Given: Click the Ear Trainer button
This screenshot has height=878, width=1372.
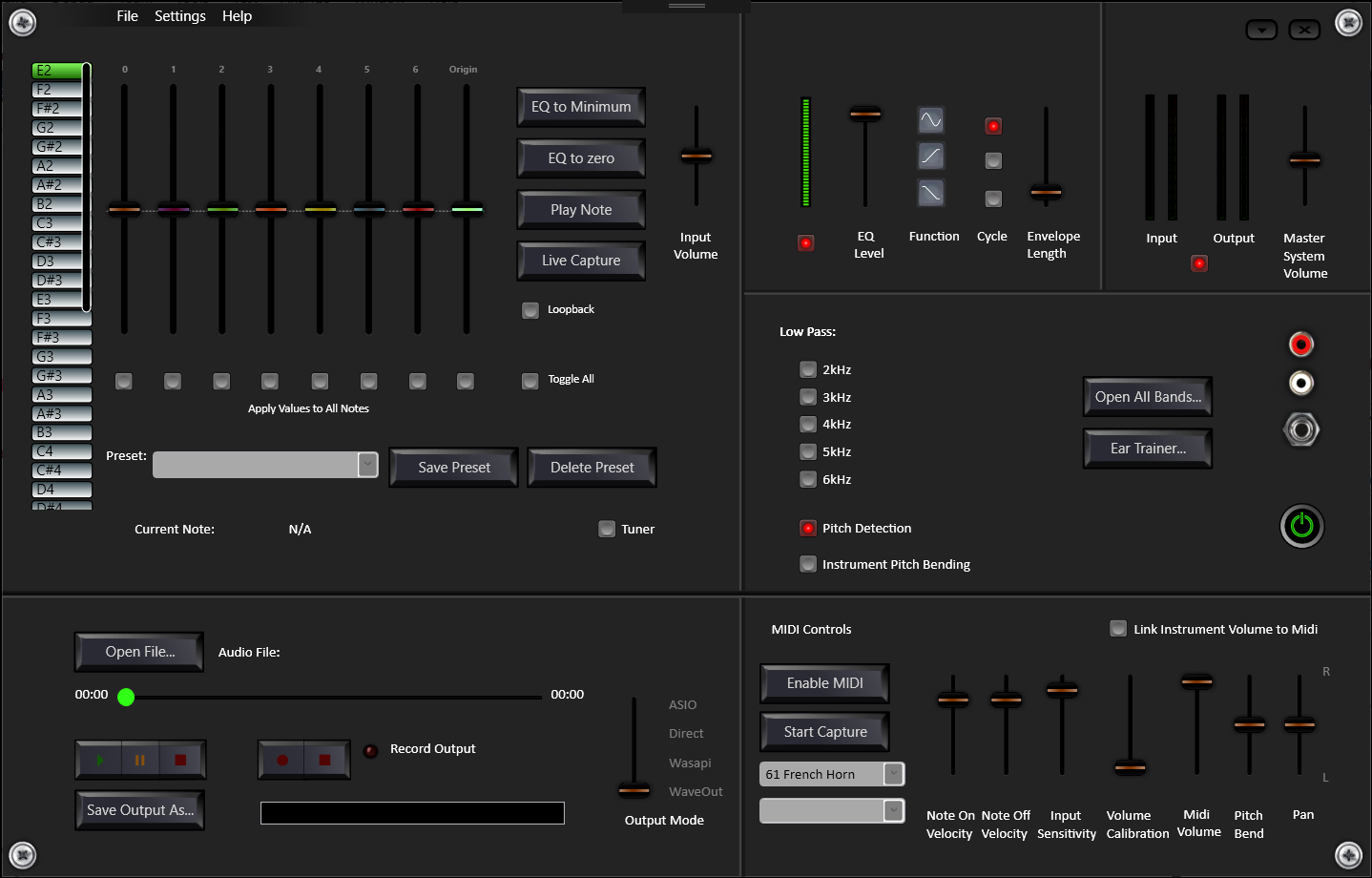Looking at the screenshot, I should pos(1148,449).
